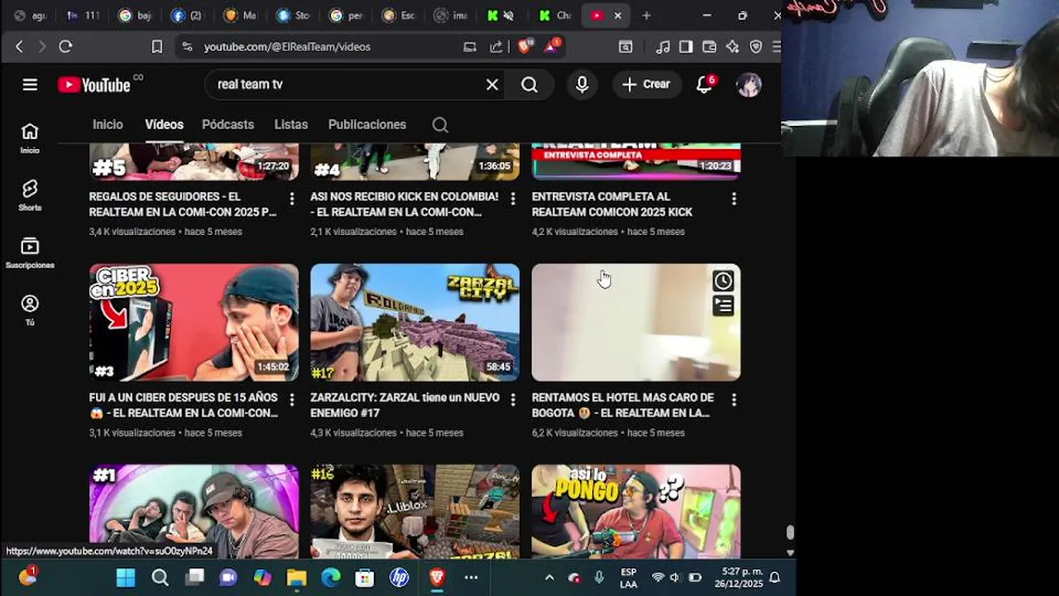Viewport: 1059px width, 596px height.
Task: Open options for FUI A UN CIBER video
Action: 291,400
